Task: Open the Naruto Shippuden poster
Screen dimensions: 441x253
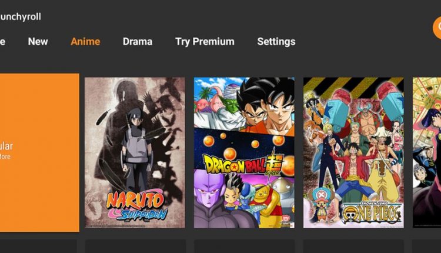Action: point(135,152)
